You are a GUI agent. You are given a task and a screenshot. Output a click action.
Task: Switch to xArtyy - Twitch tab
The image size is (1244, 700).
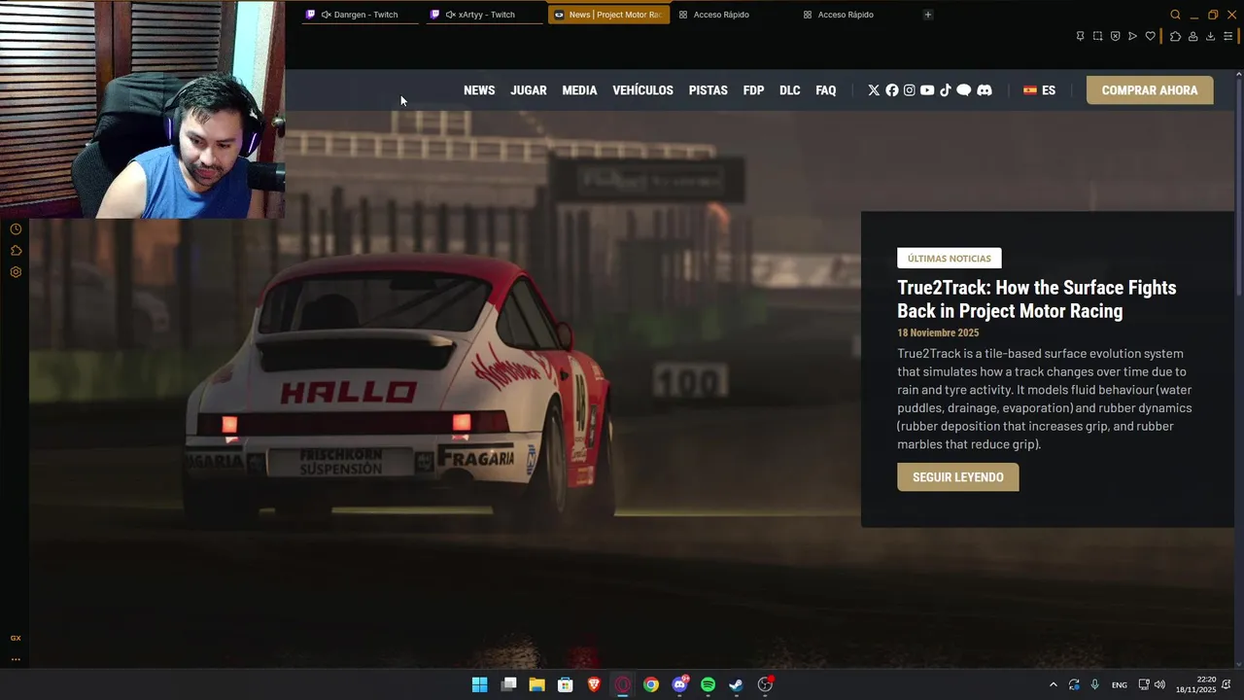pos(483,15)
